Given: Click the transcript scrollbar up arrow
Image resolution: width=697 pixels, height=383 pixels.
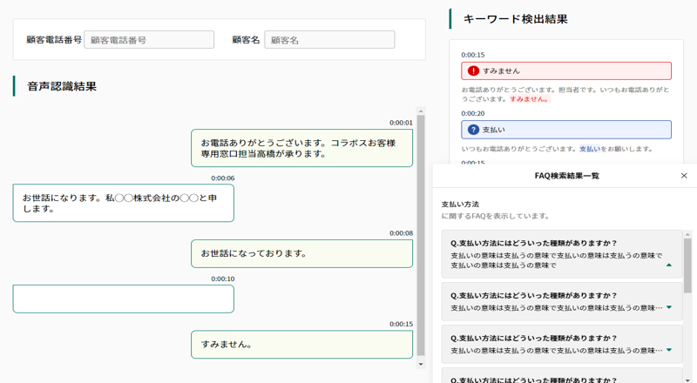Looking at the screenshot, I should [421, 111].
